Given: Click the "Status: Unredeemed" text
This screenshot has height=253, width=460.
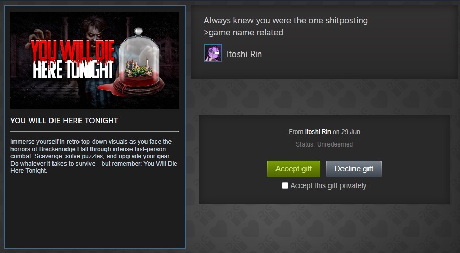Looking at the screenshot, I should tap(324, 144).
